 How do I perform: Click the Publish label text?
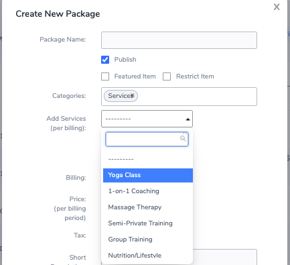tap(125, 60)
